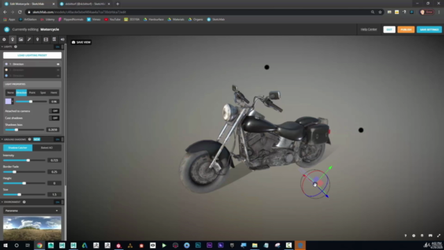
Task: Click the orange Publish button
Action: click(x=406, y=29)
